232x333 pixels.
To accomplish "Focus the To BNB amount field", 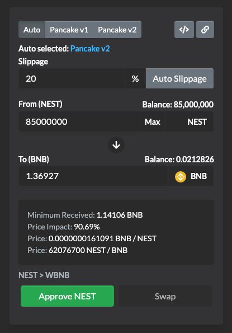I will tap(93, 176).
